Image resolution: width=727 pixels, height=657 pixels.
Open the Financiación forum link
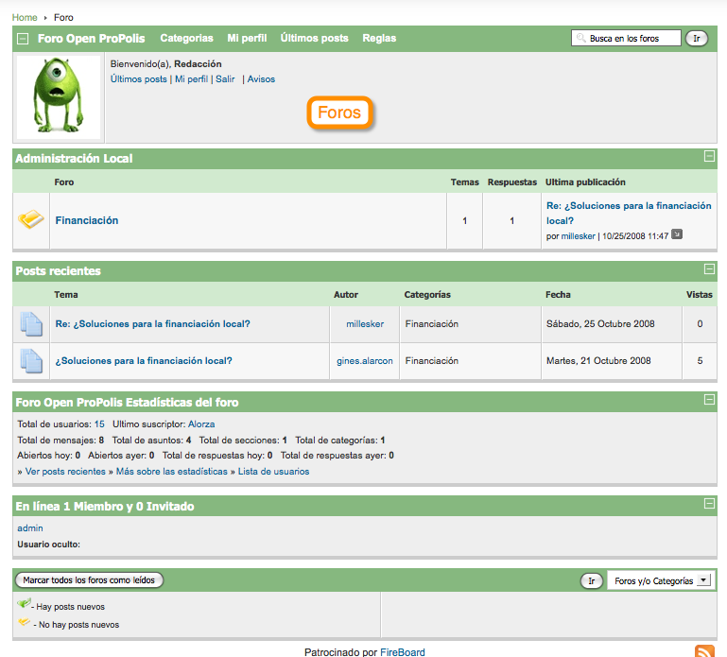click(87, 220)
